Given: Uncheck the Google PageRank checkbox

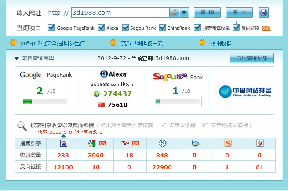Looking at the screenshot, I should pyautogui.click(x=51, y=28).
